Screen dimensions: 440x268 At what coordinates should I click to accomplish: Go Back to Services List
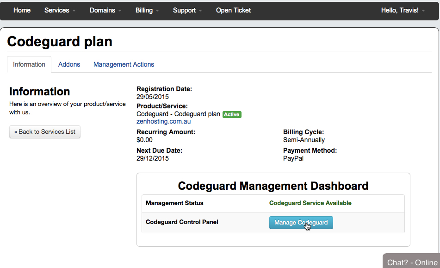coord(45,132)
